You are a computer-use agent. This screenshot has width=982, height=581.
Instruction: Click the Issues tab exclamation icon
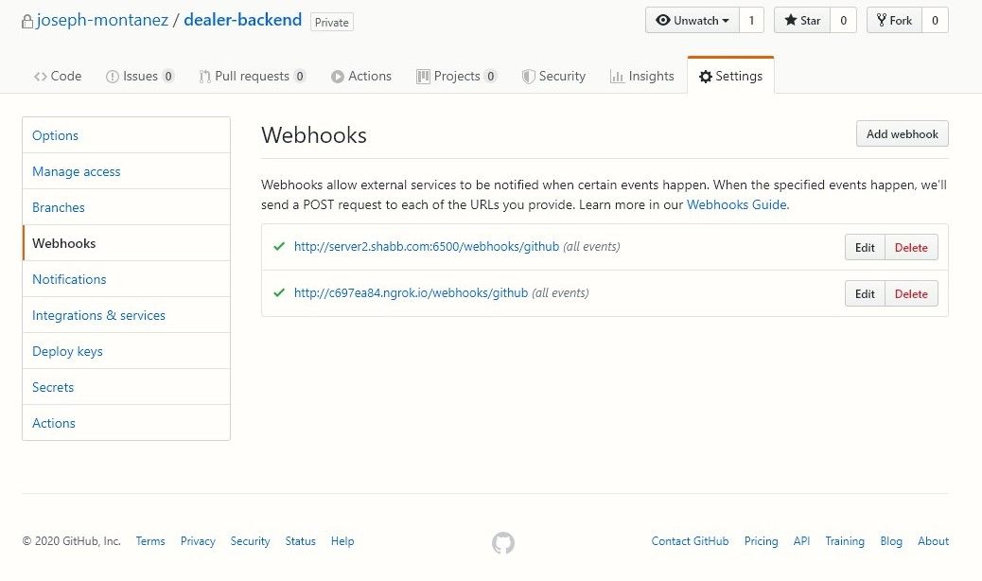(112, 77)
